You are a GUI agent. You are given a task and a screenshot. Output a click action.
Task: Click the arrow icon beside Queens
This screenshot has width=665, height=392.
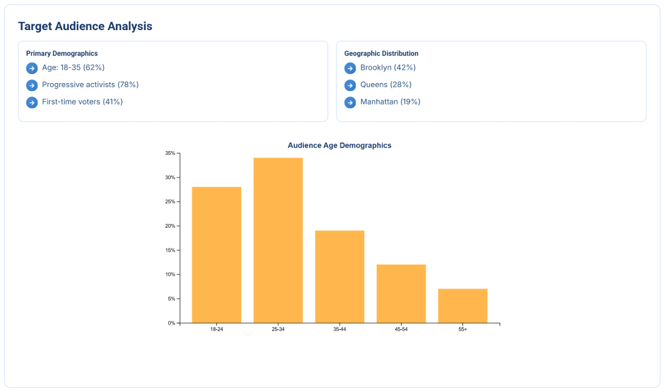click(x=350, y=85)
